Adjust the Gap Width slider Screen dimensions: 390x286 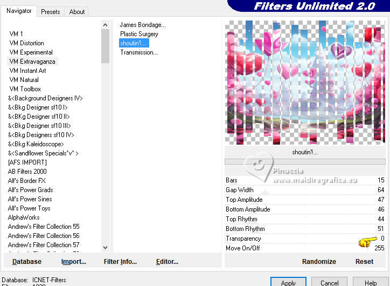click(305, 190)
